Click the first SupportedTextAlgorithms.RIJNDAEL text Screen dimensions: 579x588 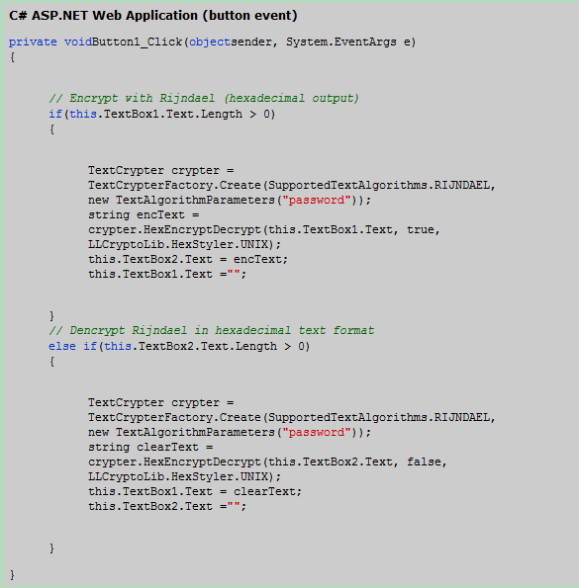(x=379, y=185)
